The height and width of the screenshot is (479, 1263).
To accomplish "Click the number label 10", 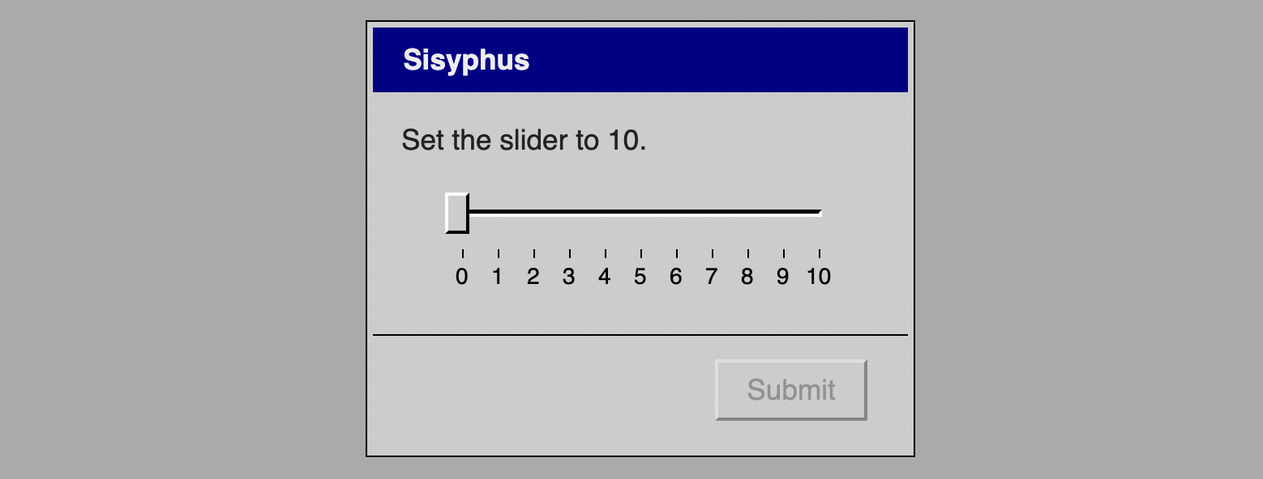I will click(819, 277).
